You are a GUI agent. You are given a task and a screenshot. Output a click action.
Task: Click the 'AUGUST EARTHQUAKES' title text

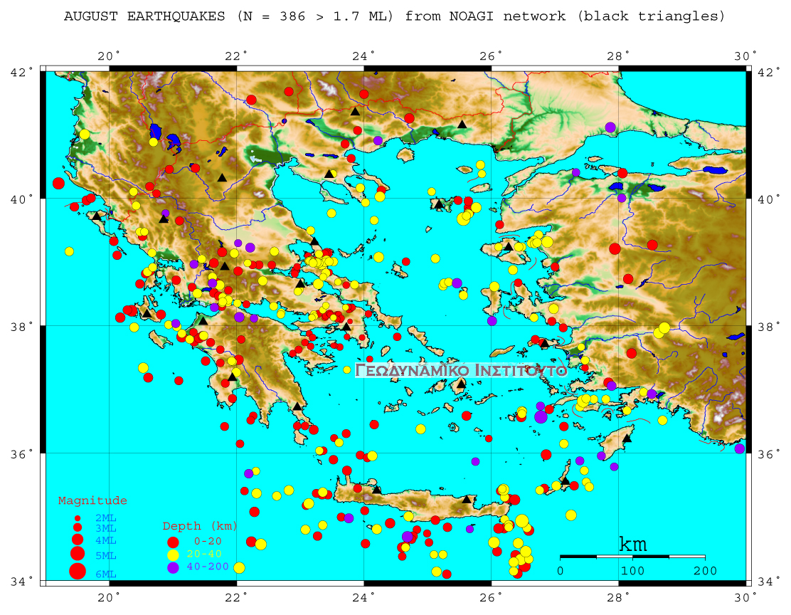144,16
